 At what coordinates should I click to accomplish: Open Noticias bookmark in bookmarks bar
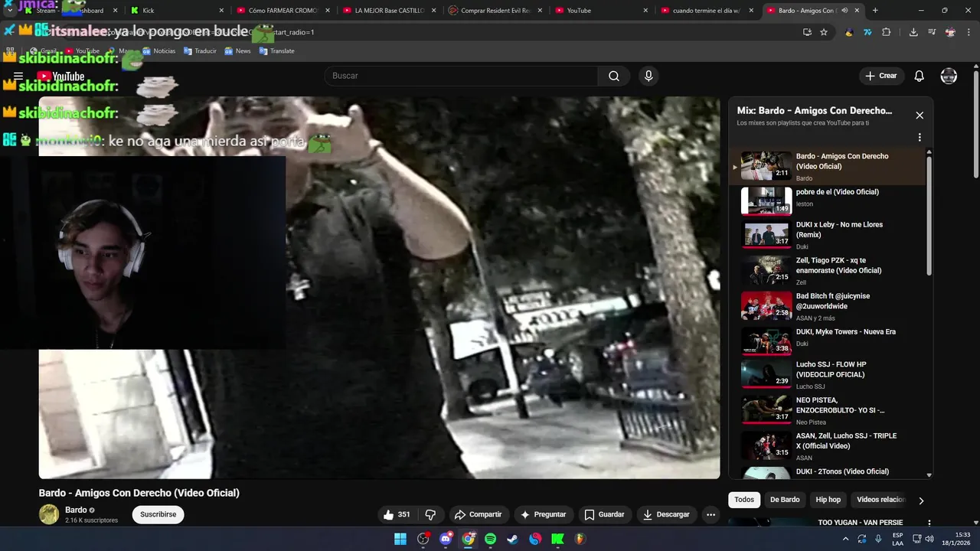click(158, 51)
